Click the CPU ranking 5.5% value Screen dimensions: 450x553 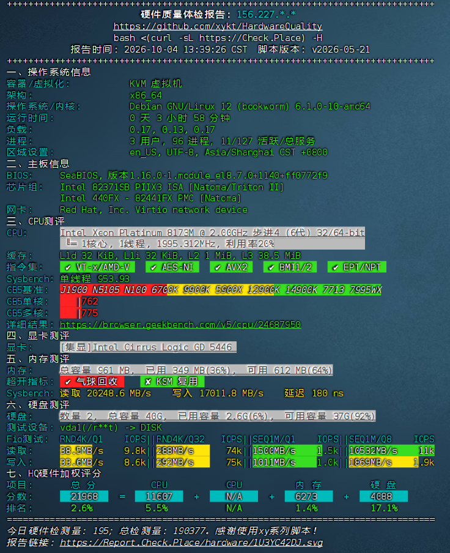pos(157,508)
